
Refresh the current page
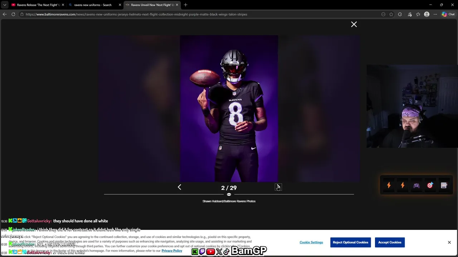pyautogui.click(x=13, y=14)
